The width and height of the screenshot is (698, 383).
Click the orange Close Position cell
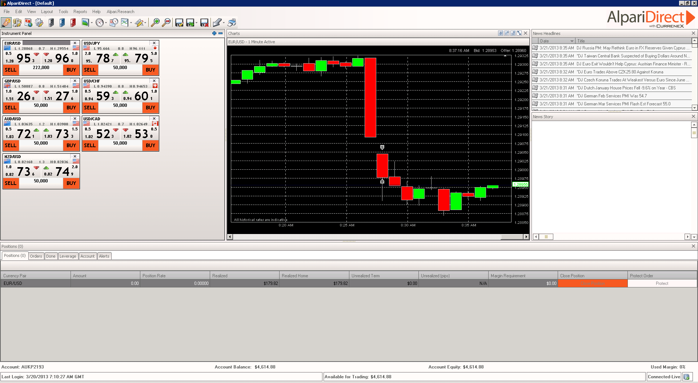coord(593,283)
